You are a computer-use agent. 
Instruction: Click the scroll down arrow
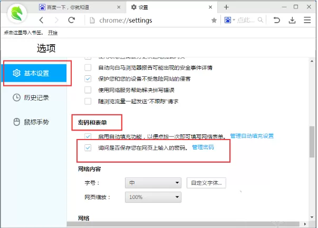click(x=312, y=217)
